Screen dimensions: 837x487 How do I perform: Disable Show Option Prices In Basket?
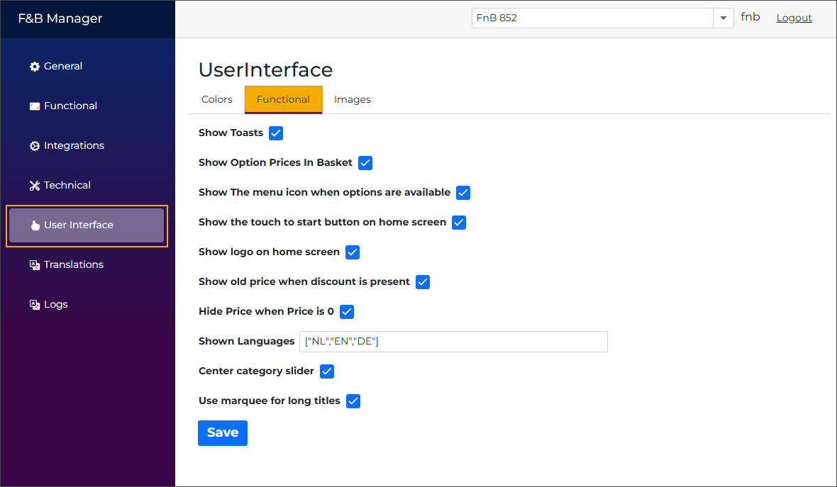[x=365, y=162]
